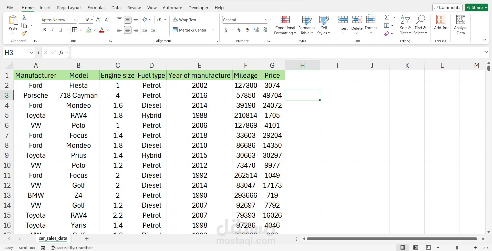This screenshot has width=492, height=251.
Task: Adjust the zoom slider handle
Action: (457, 248)
